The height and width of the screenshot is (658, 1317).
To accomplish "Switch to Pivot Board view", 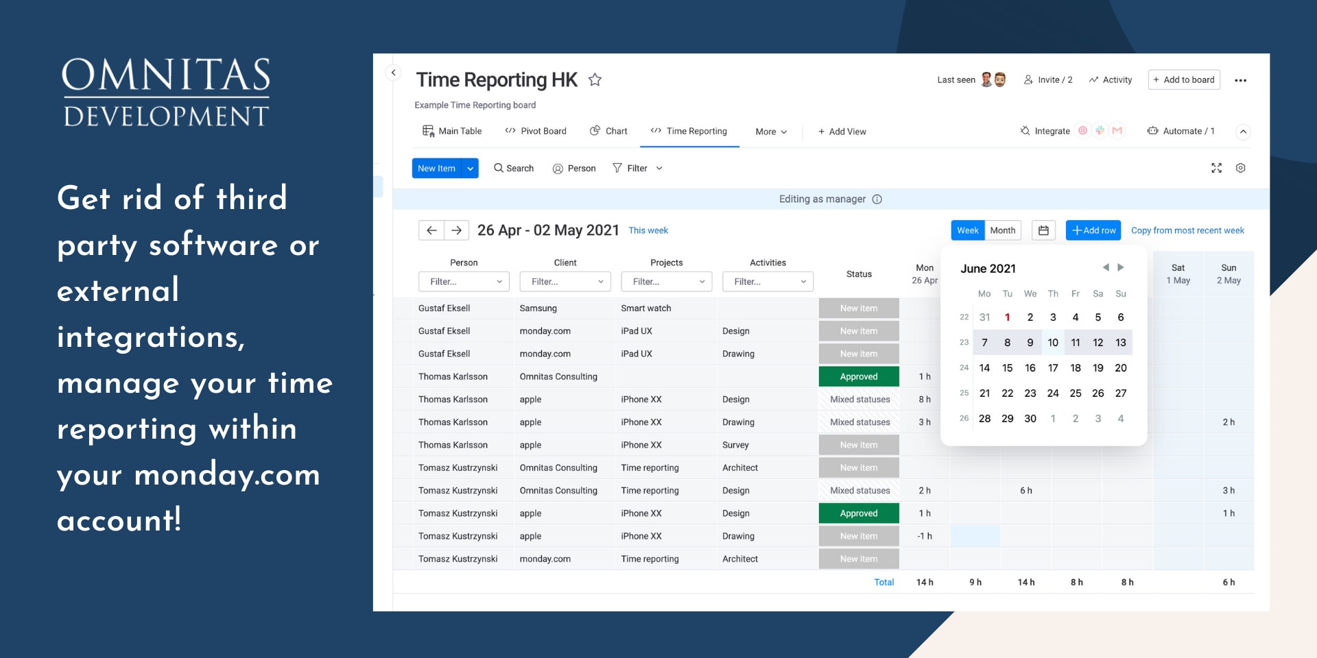I will coord(536,131).
